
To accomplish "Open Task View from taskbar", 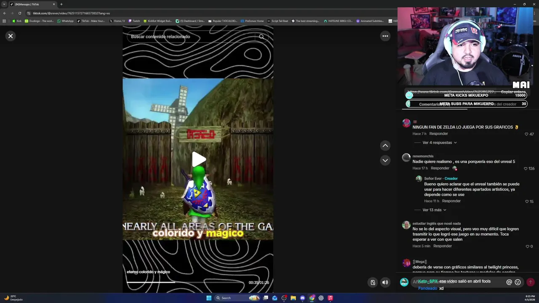I will coord(266,298).
